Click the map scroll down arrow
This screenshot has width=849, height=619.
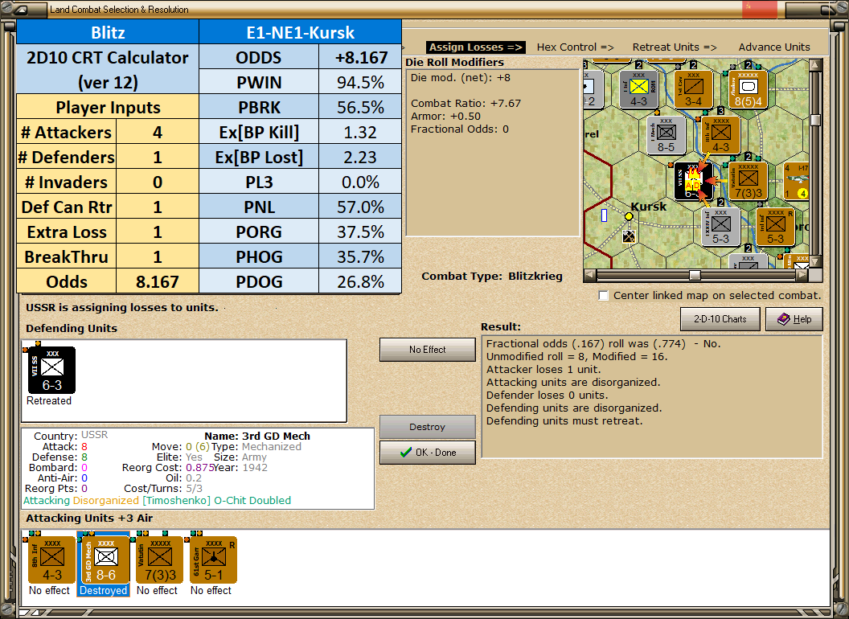pos(816,261)
